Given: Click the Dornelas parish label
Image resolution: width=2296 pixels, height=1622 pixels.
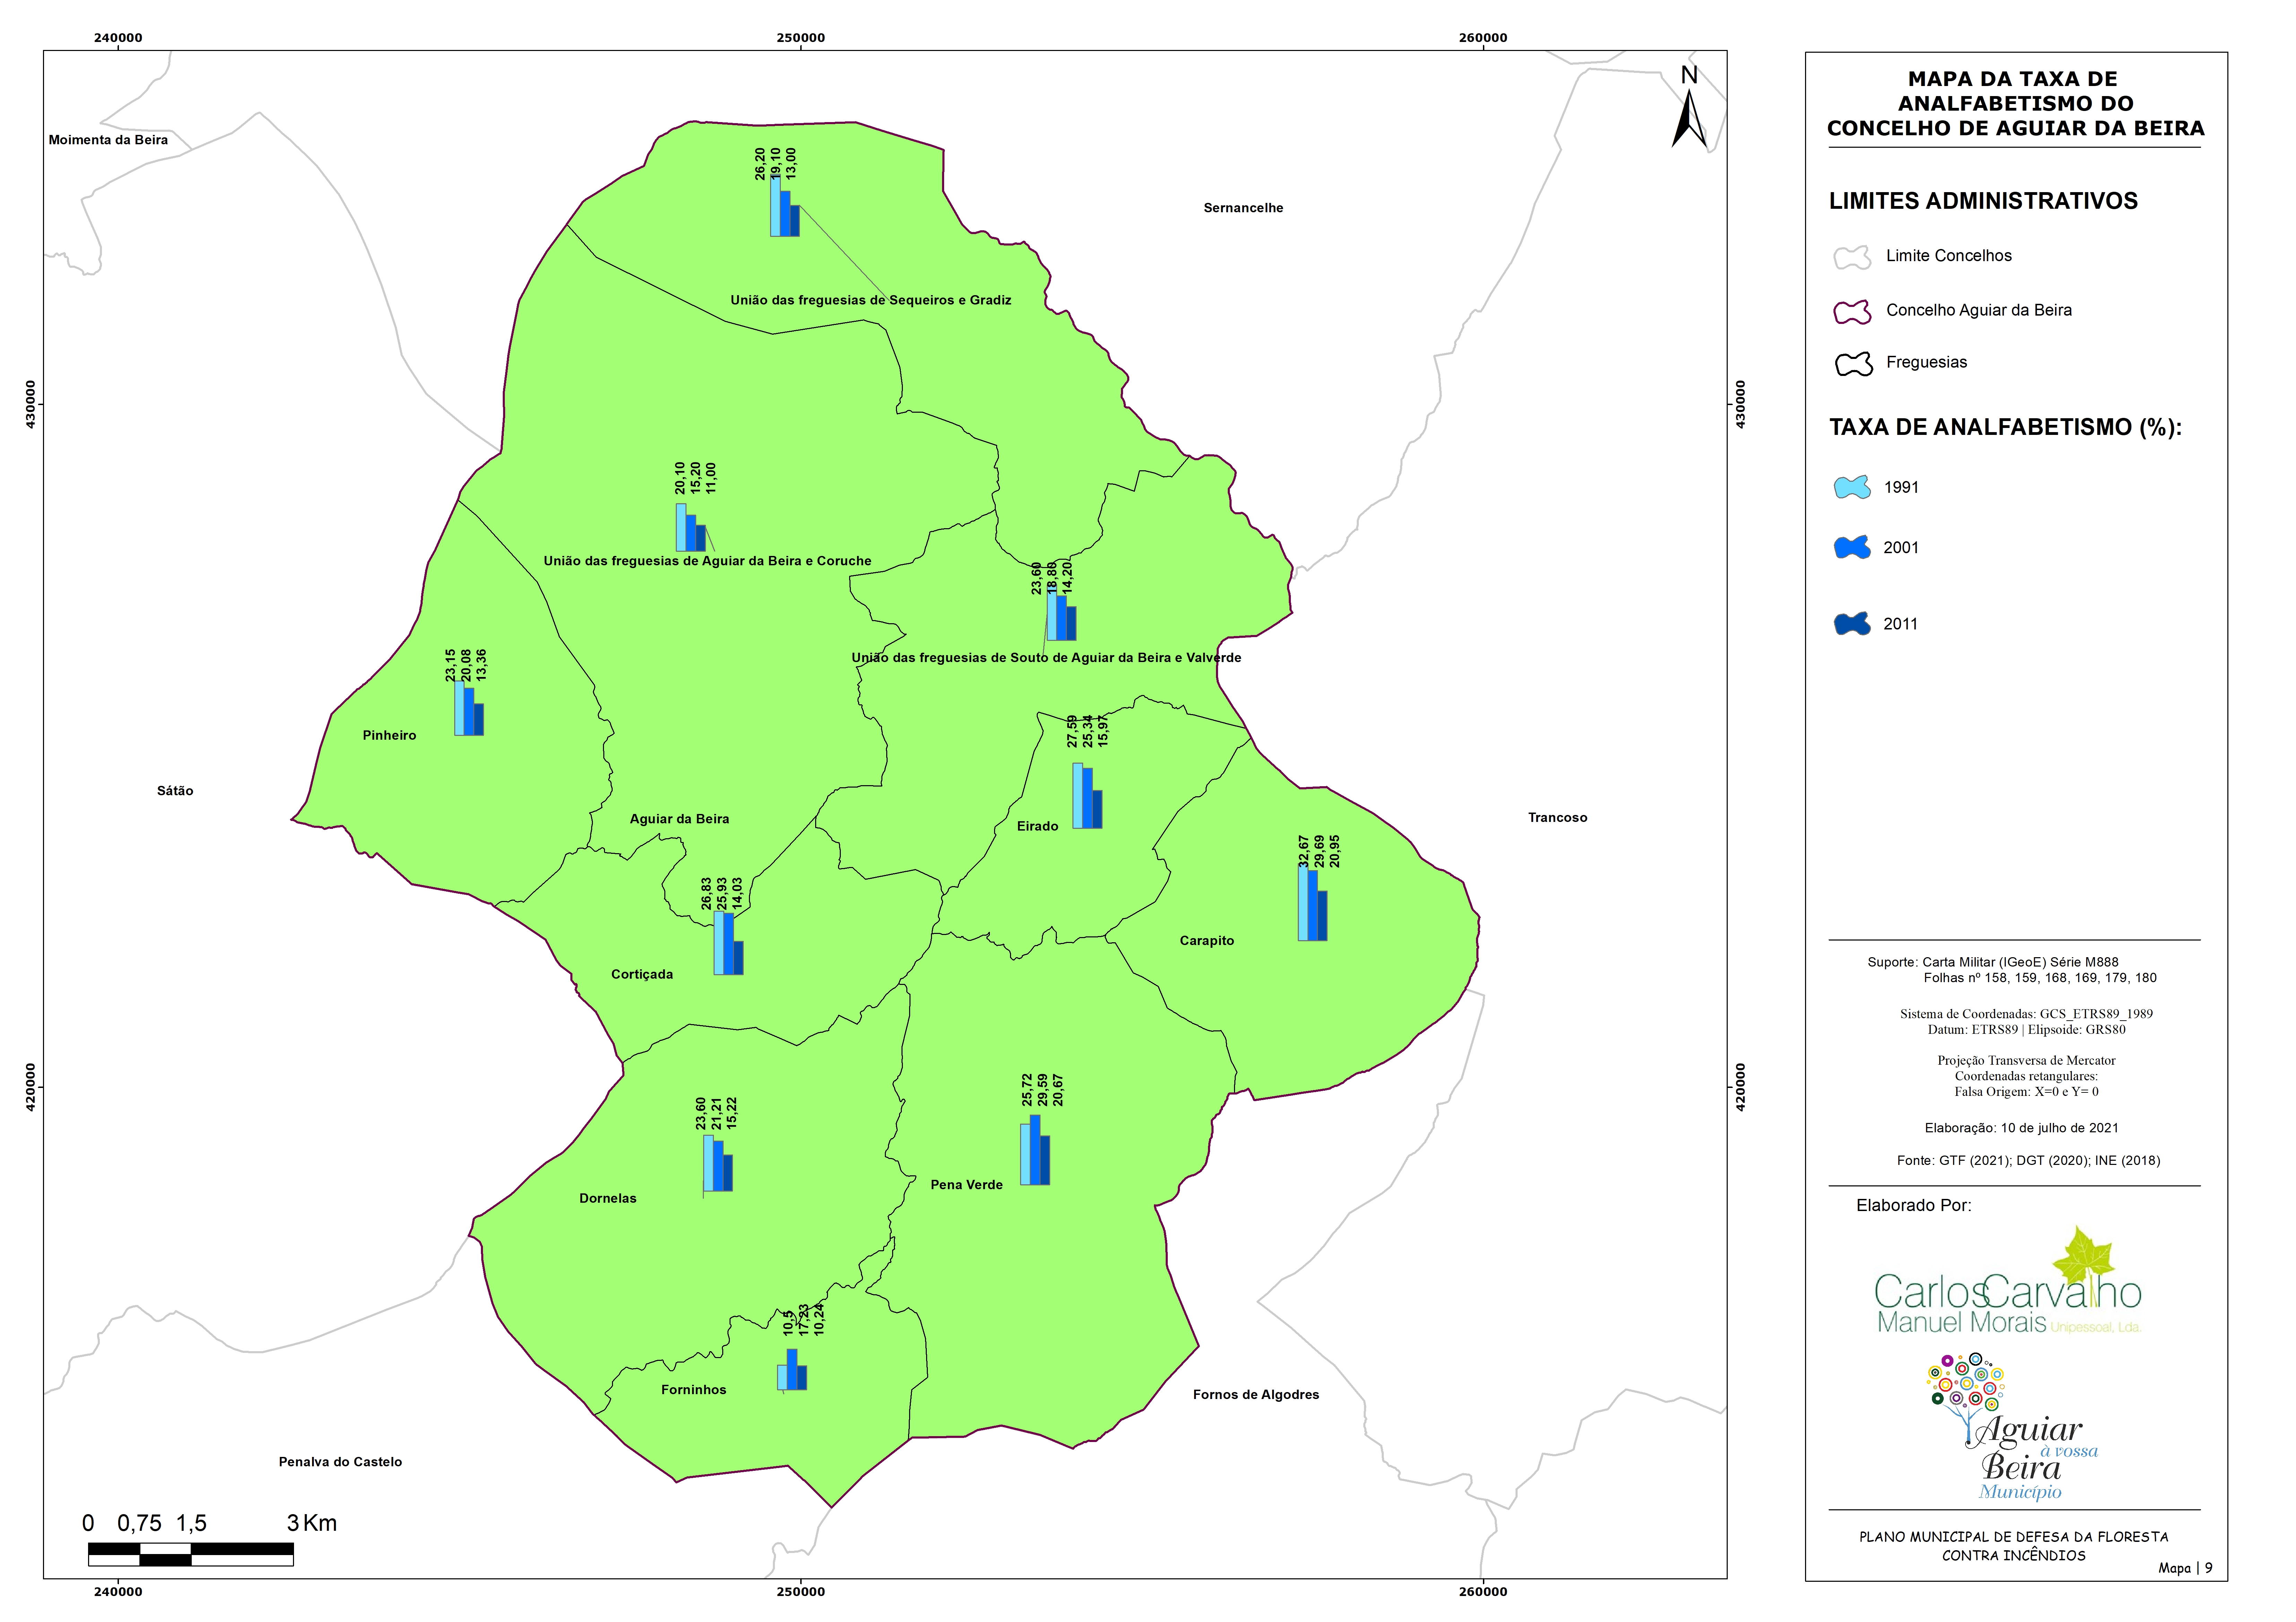Looking at the screenshot, I should point(608,1198).
